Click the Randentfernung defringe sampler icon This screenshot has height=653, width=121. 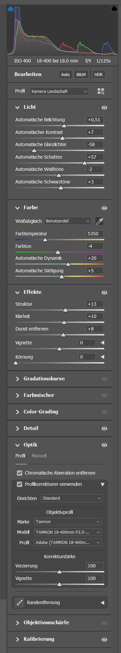click(19, 602)
